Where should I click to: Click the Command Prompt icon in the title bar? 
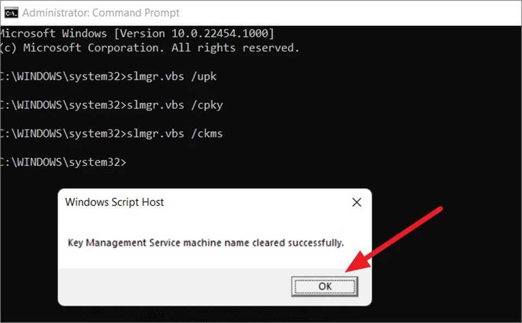[11, 12]
